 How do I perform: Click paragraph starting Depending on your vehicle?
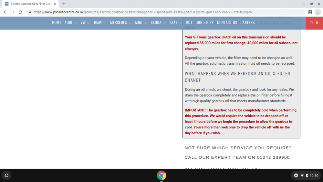[x=240, y=60]
